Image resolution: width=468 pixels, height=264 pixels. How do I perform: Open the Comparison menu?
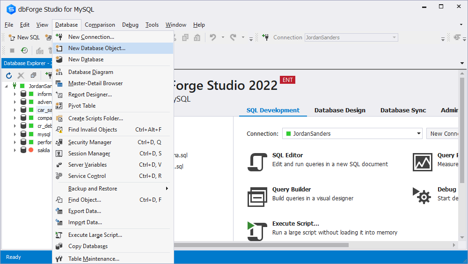point(100,25)
